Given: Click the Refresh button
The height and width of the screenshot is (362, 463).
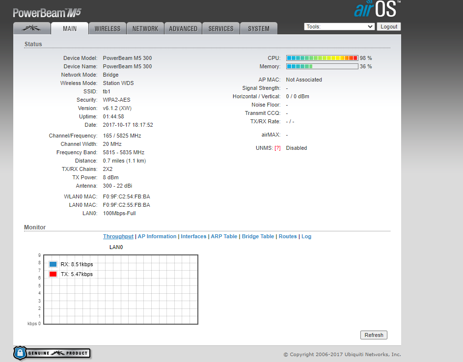Looking at the screenshot, I should pos(374,335).
